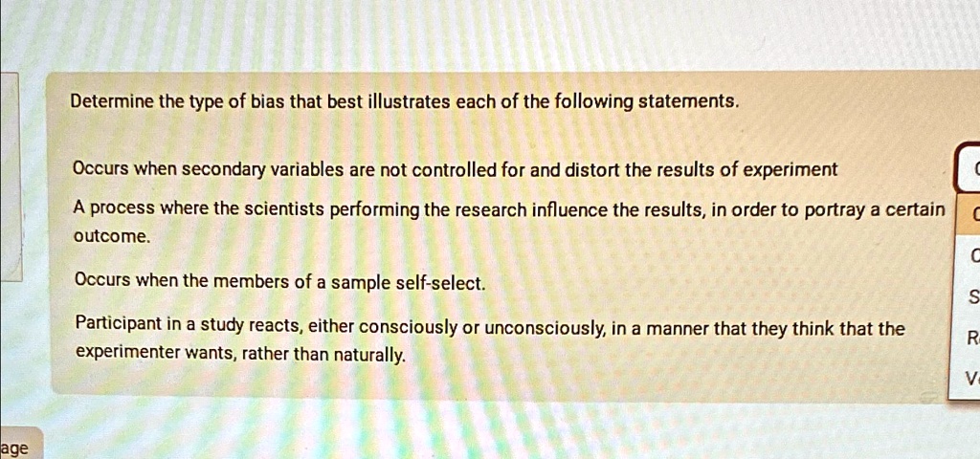This screenshot has width=980, height=459.
Task: Click the statement about scientists influencing results
Action: click(507, 209)
